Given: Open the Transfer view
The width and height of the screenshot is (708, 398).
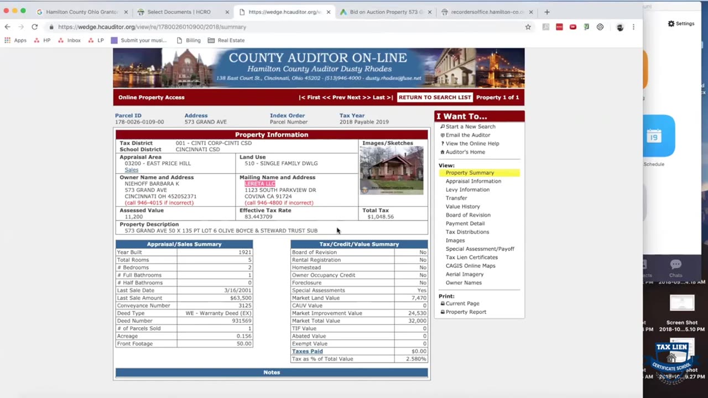Looking at the screenshot, I should (x=456, y=198).
